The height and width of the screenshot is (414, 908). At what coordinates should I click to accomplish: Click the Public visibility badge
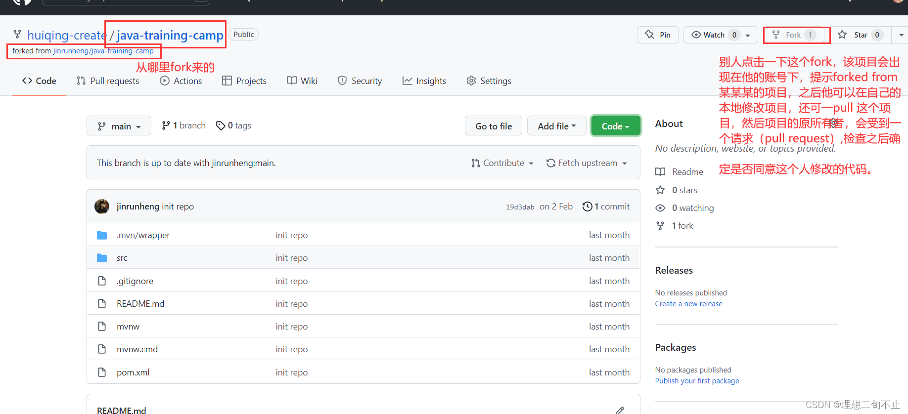(x=244, y=35)
